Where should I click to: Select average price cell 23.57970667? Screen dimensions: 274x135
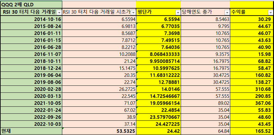158,117
